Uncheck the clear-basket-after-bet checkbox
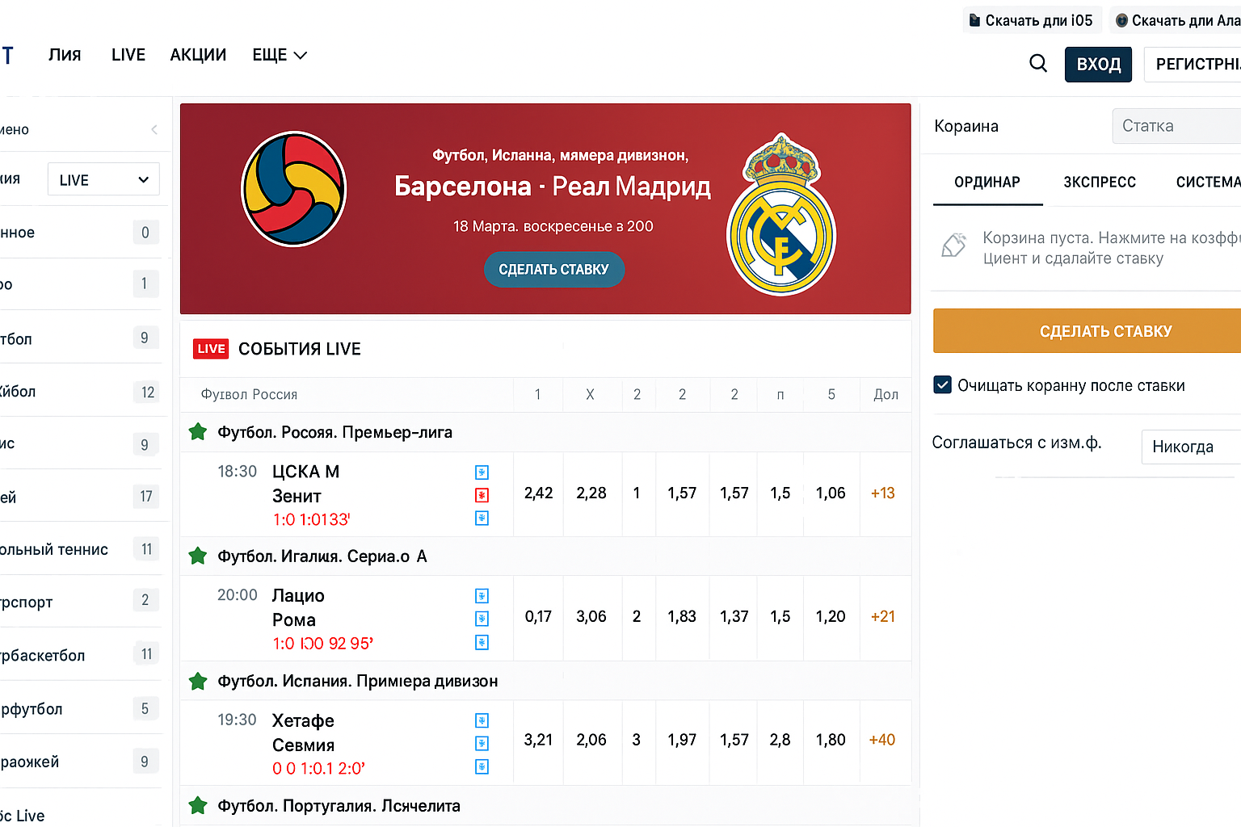 tap(942, 385)
